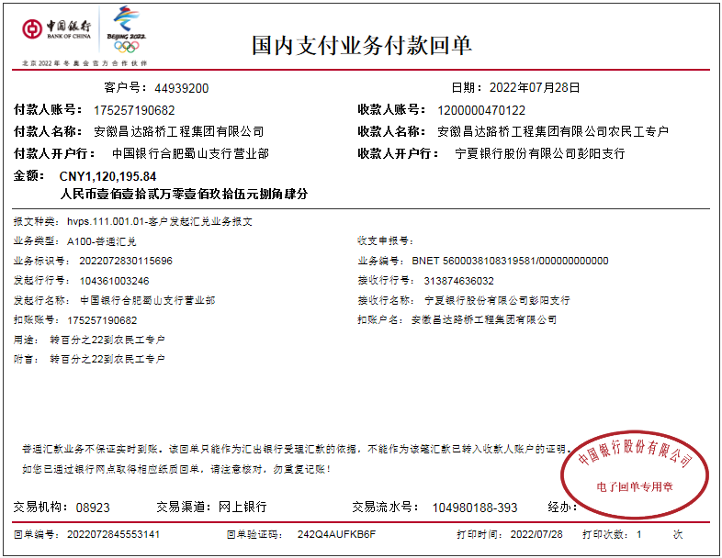Viewport: 722px width, 558px height.
Task: Select the customer number 44939200
Action: pos(182,89)
